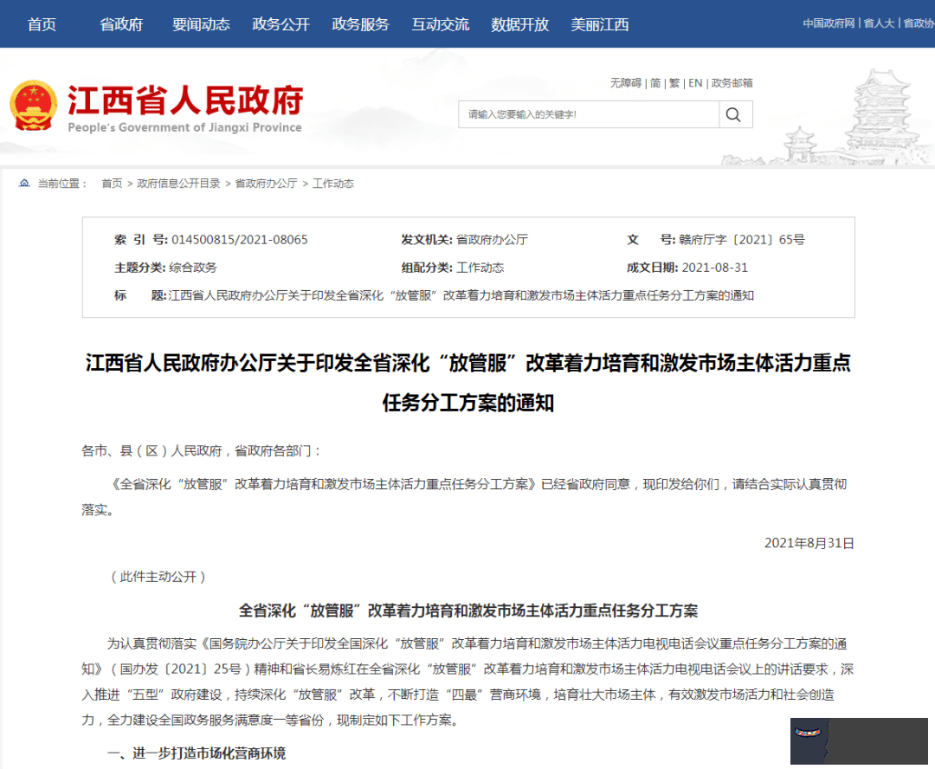Click the （此件主动公开） note
Screen dimensions: 935x769
click(158, 576)
